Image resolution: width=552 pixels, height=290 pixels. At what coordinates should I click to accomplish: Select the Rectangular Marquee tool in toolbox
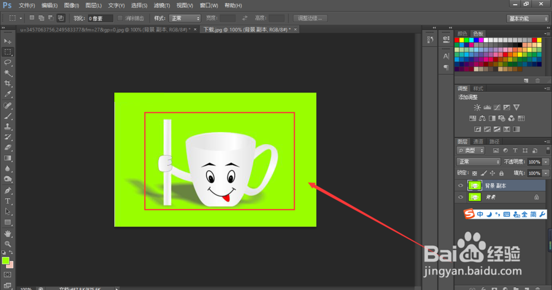(x=7, y=52)
